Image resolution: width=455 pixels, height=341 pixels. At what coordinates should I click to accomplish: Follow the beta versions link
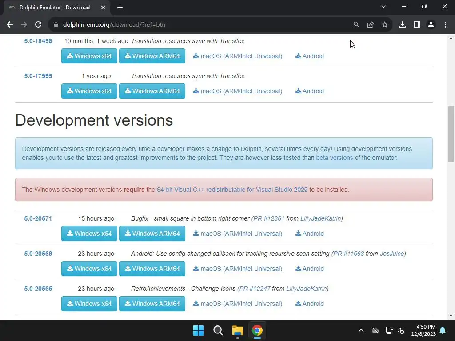pyautogui.click(x=335, y=158)
